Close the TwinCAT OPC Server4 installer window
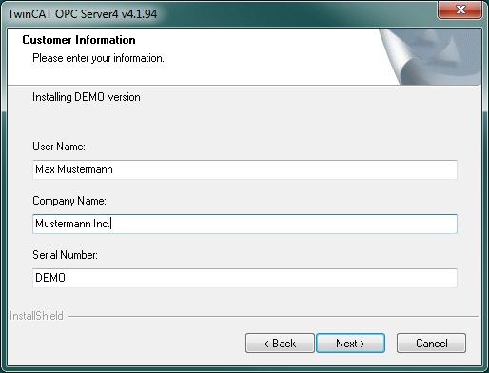This screenshot has height=373, width=489. point(460,10)
